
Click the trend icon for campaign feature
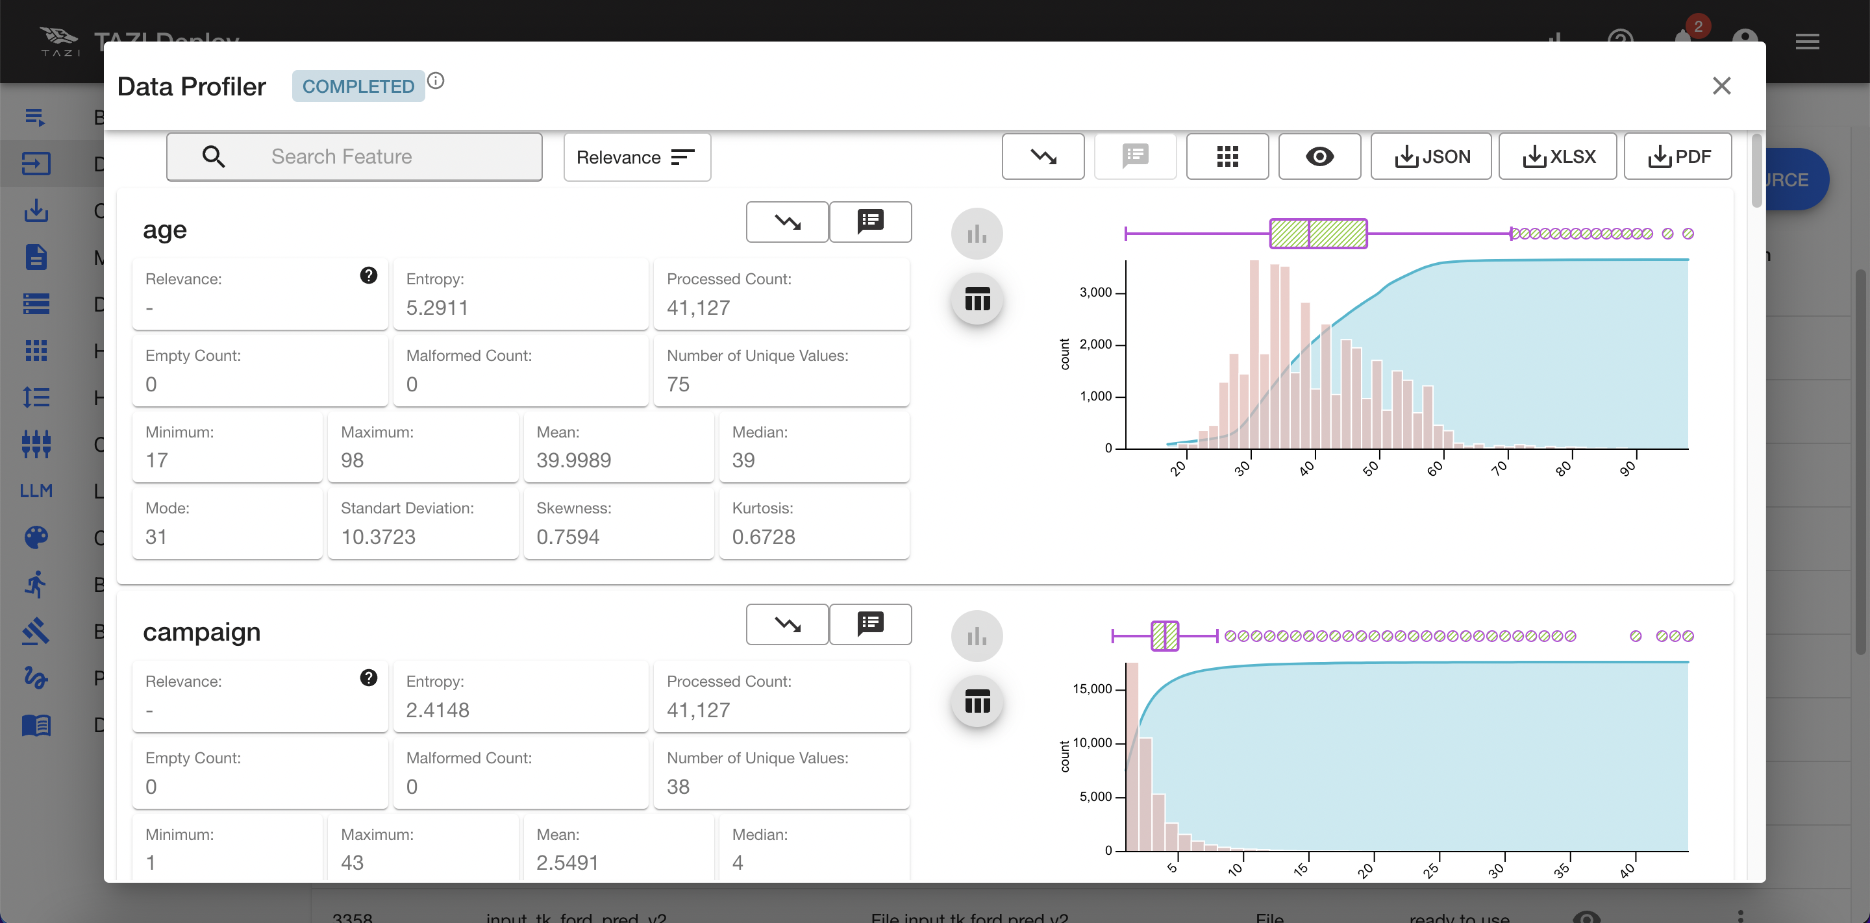(787, 624)
